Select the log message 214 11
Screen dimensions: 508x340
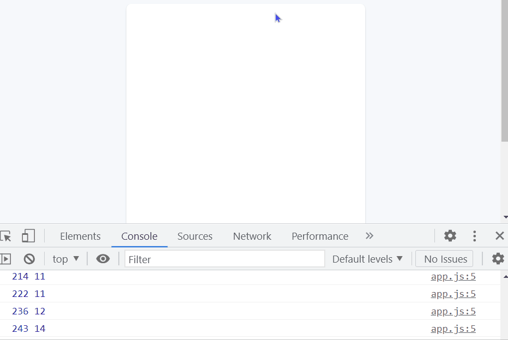[28, 277]
